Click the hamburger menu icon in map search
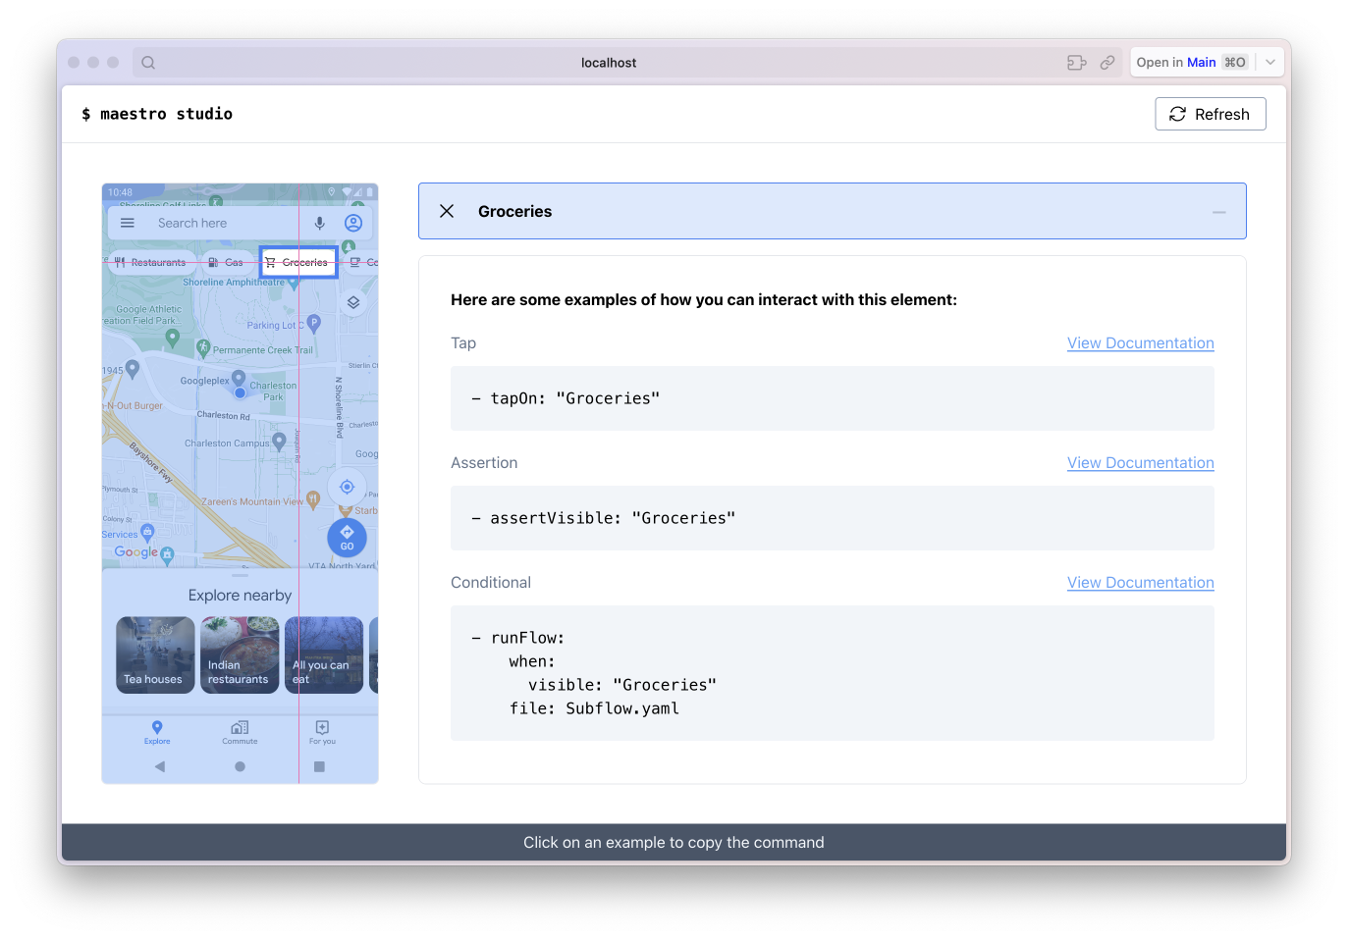The image size is (1349, 940). coord(128,223)
